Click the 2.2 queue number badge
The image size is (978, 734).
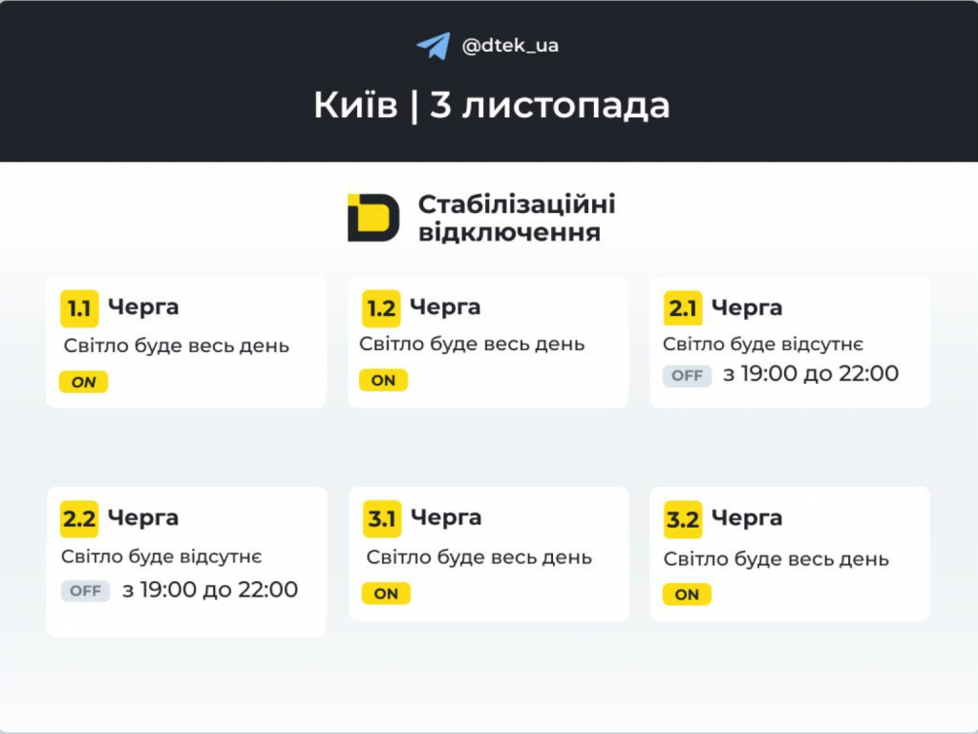79,519
